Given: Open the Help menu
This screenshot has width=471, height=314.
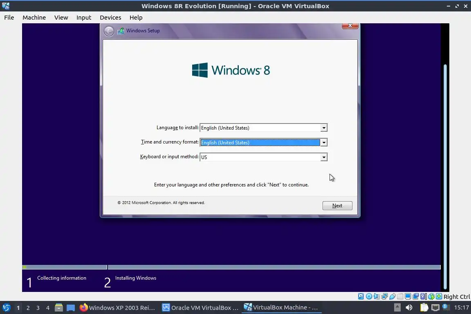Looking at the screenshot, I should [x=136, y=18].
